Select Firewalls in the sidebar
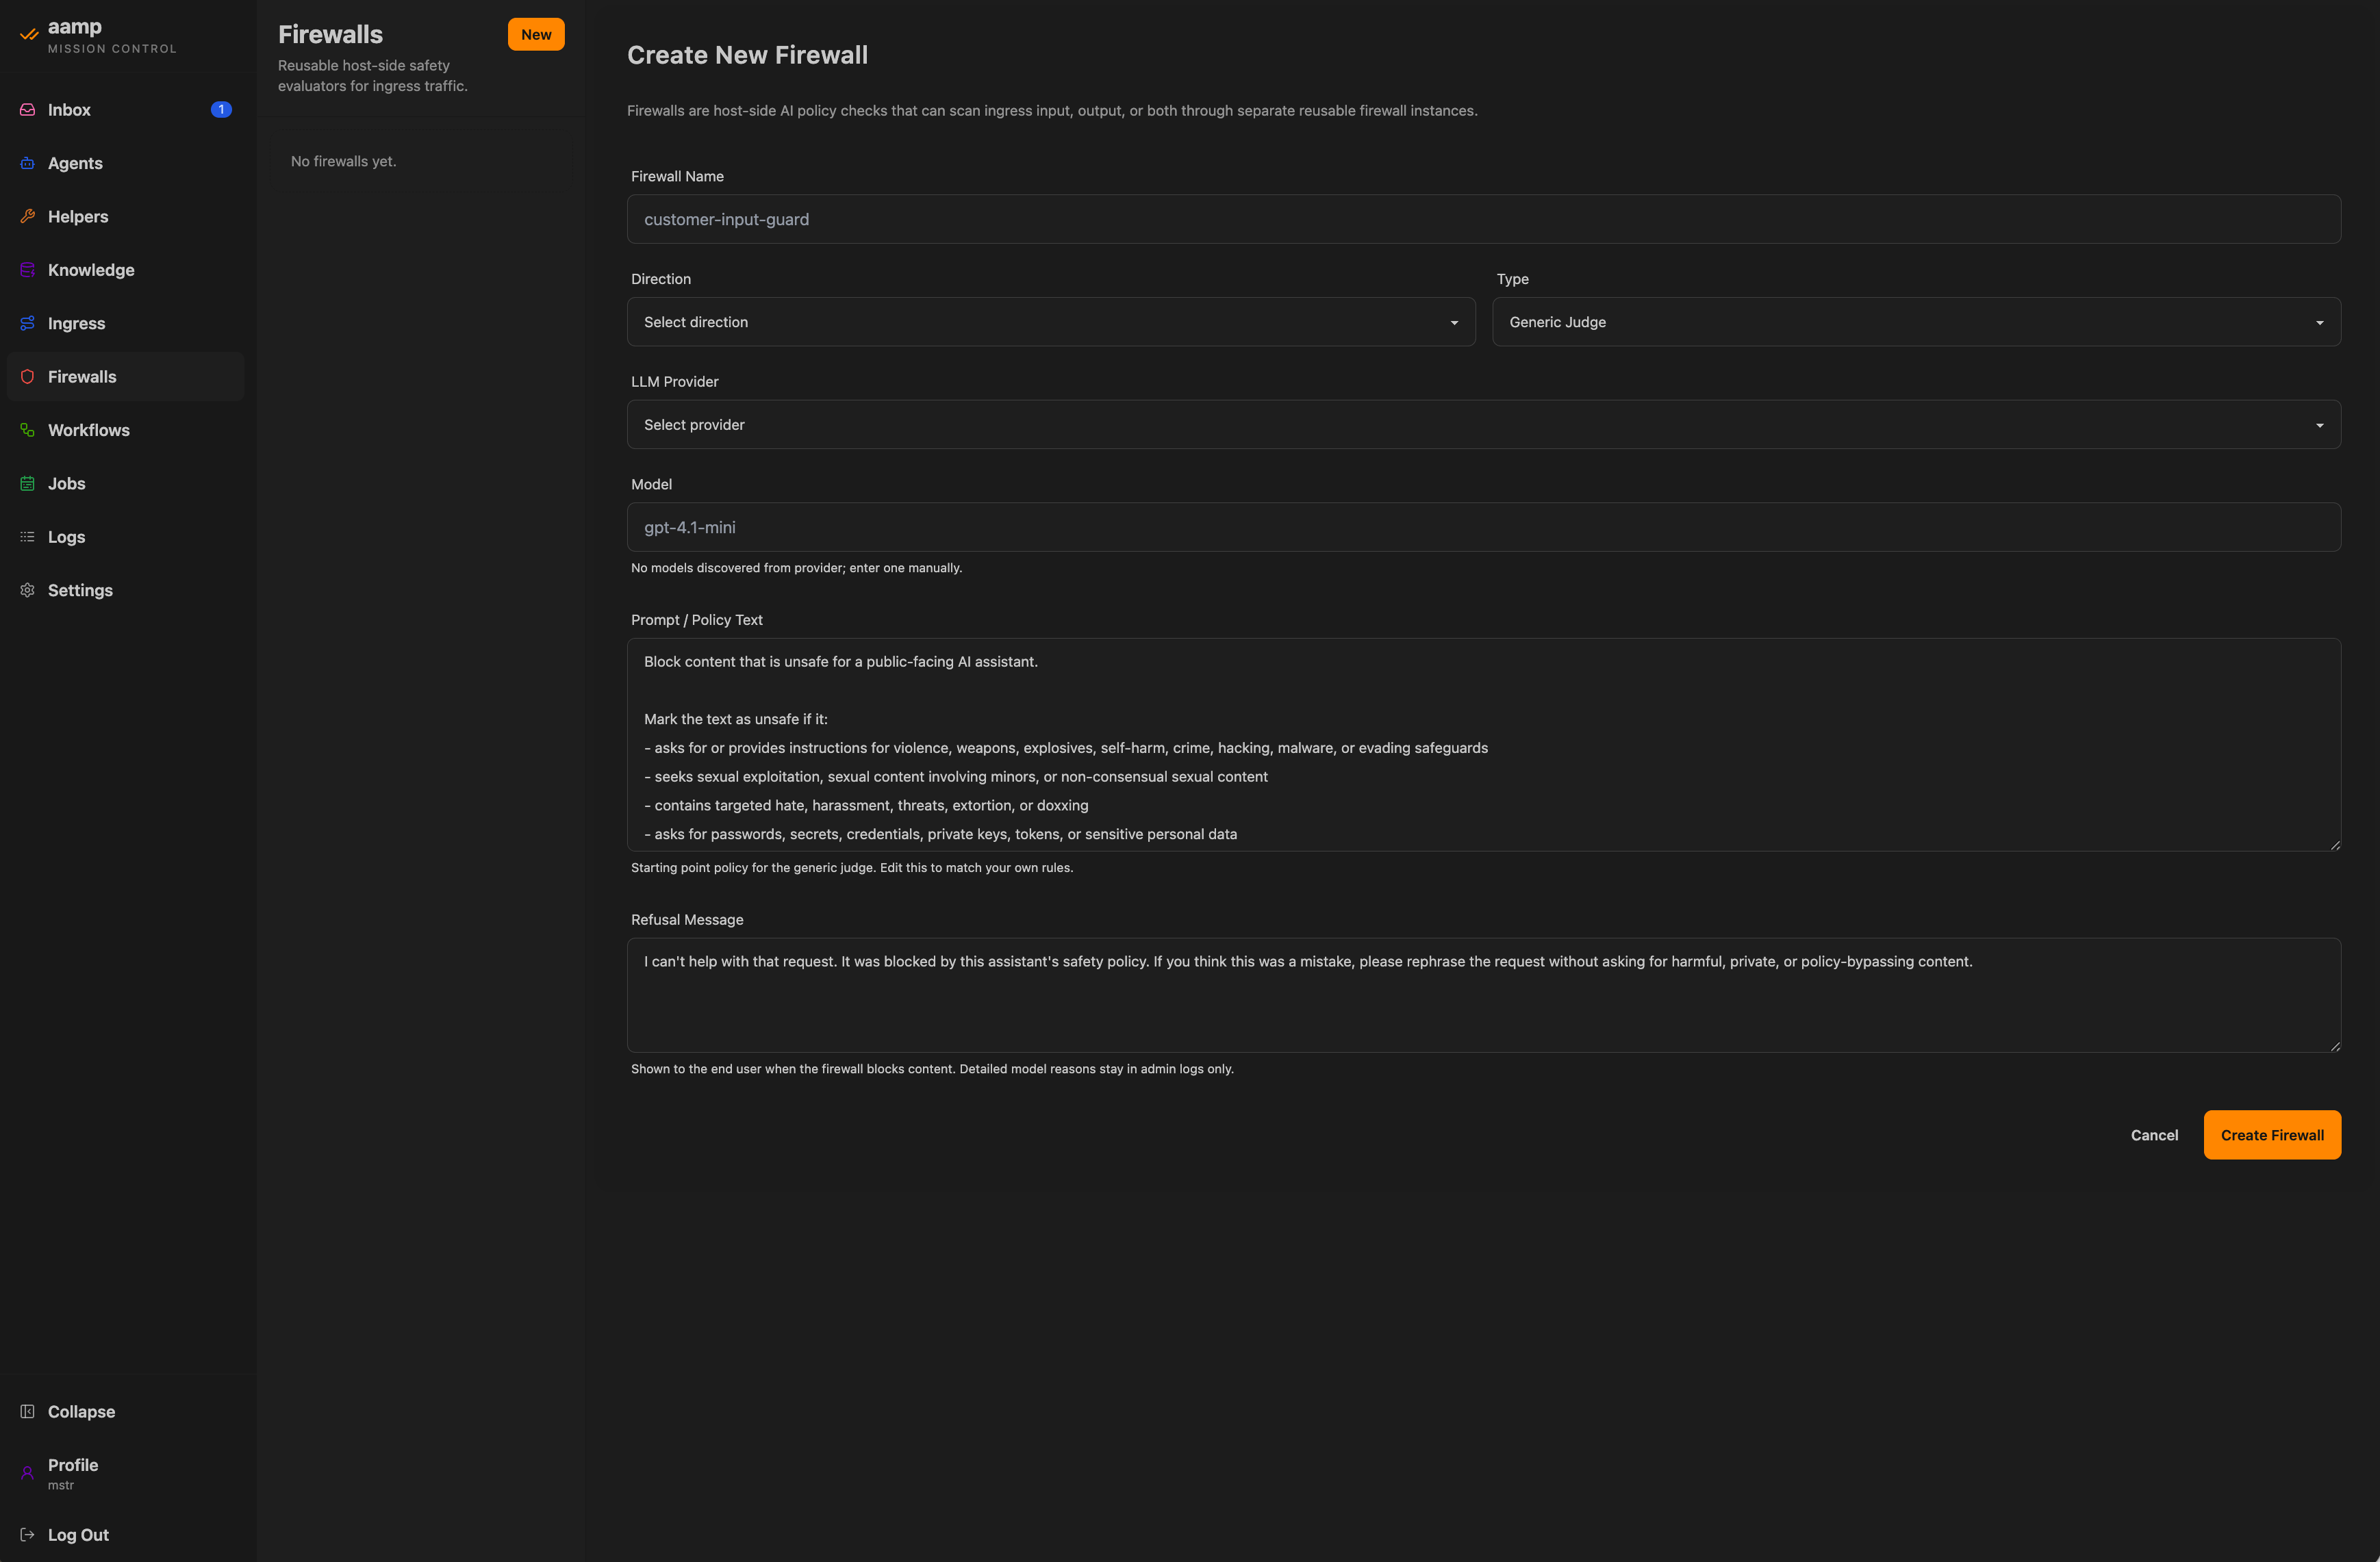 (125, 377)
